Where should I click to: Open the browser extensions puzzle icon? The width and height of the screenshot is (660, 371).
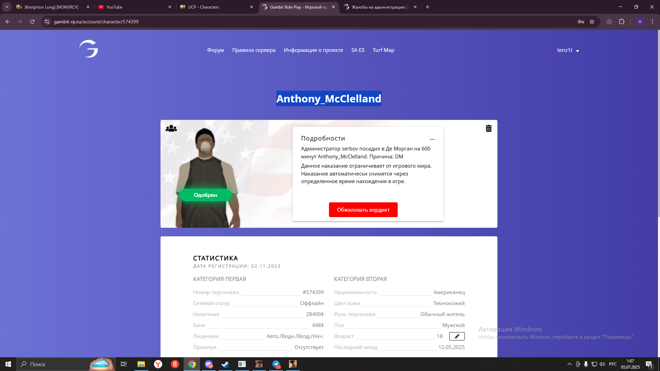click(x=621, y=22)
